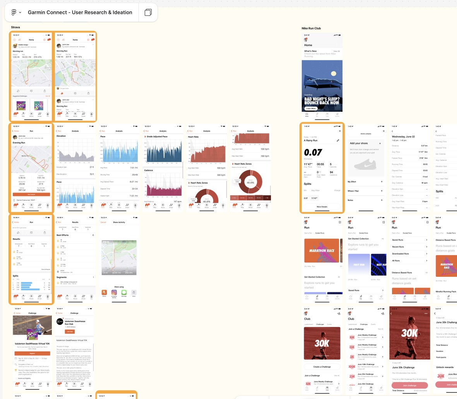
Task: Click the Best Efforts heading in Results frame
Action: (63, 235)
